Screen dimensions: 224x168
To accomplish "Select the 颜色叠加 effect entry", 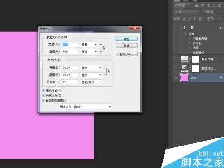I will 198,52.
